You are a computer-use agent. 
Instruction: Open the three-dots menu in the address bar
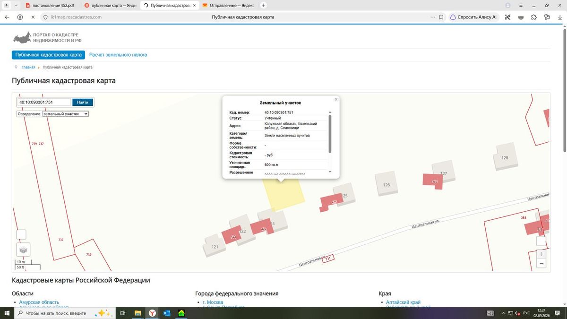click(x=433, y=17)
